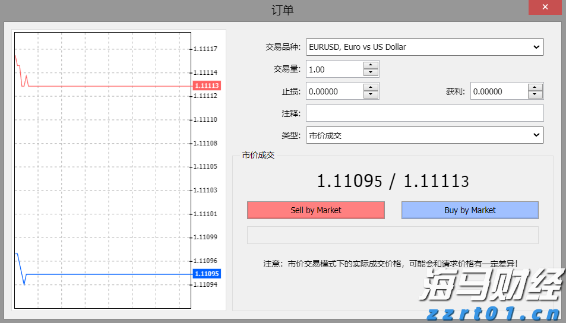
Task: Decrease 获利 take profit using down arrow
Action: tap(535, 95)
